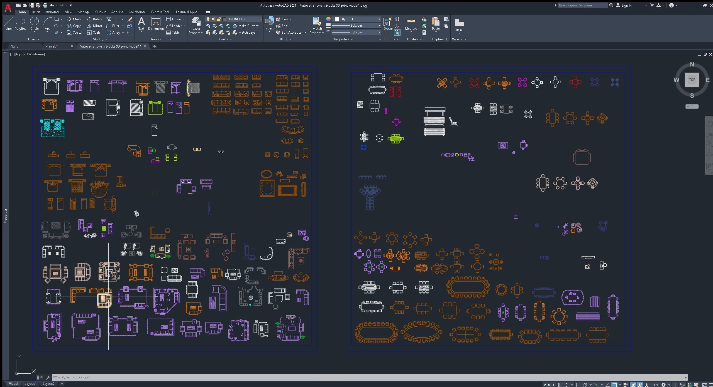Click the Save icon in quick access
Image resolution: width=713 pixels, height=387 pixels.
(x=31, y=5)
